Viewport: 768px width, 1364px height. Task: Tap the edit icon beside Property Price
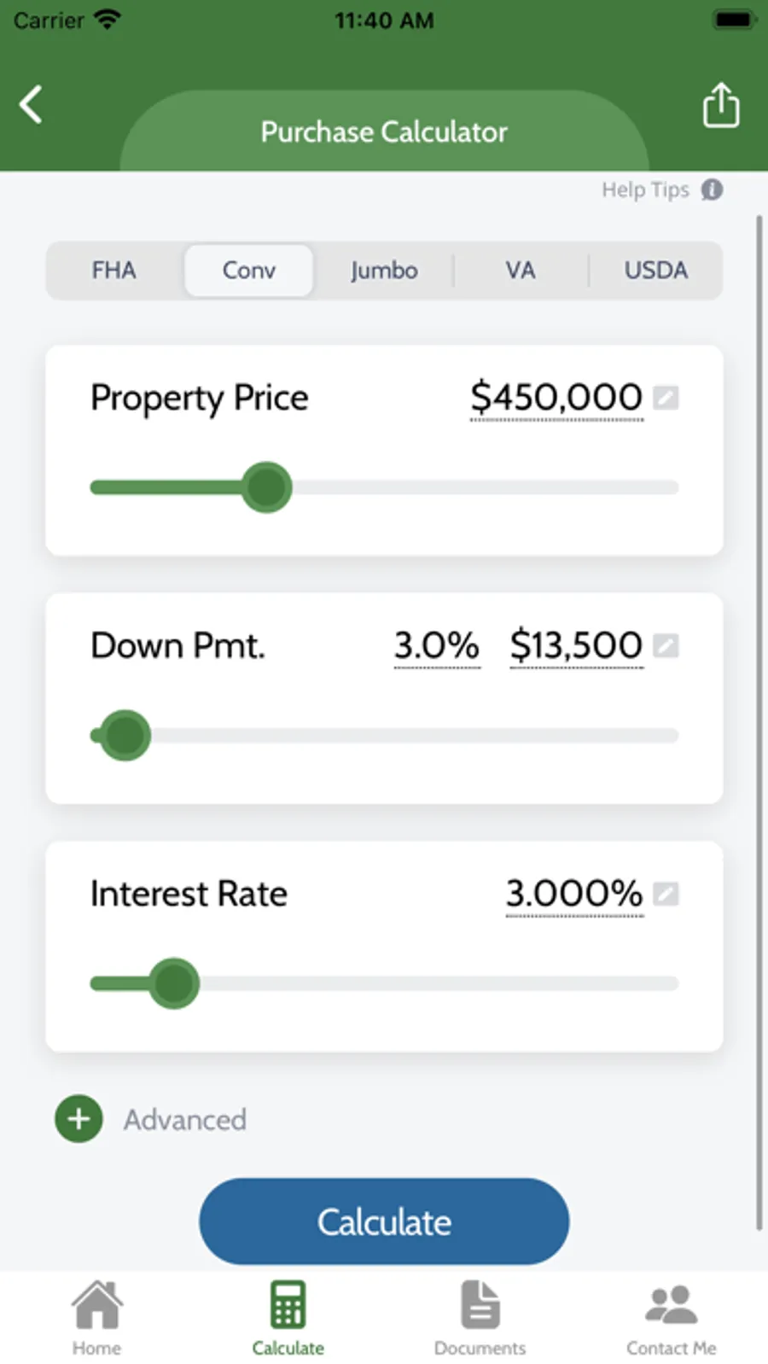click(666, 398)
